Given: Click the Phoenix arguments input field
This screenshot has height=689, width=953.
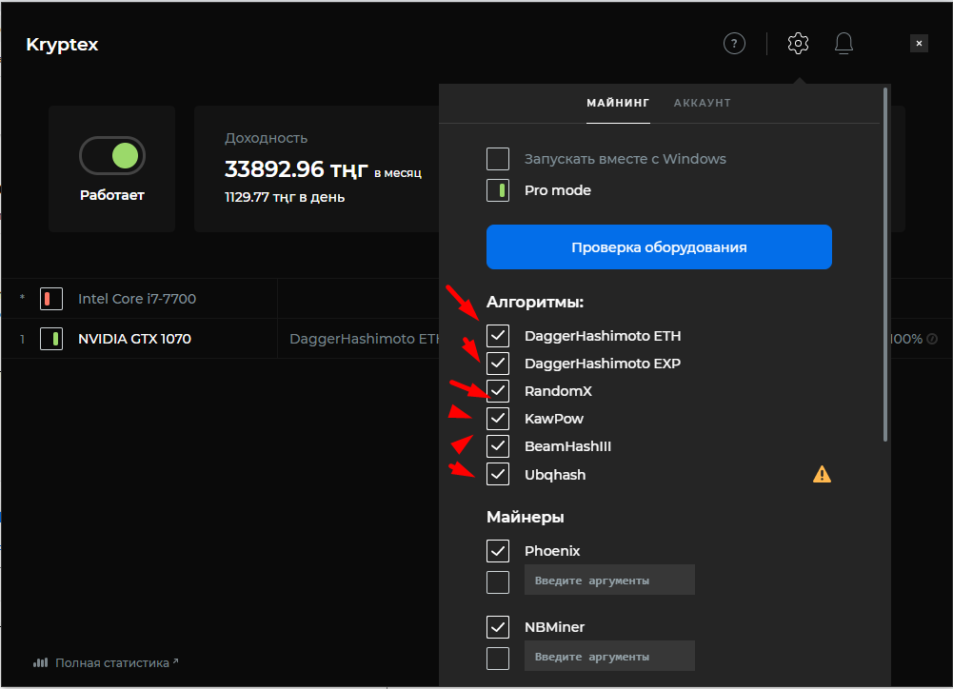Looking at the screenshot, I should pyautogui.click(x=609, y=580).
